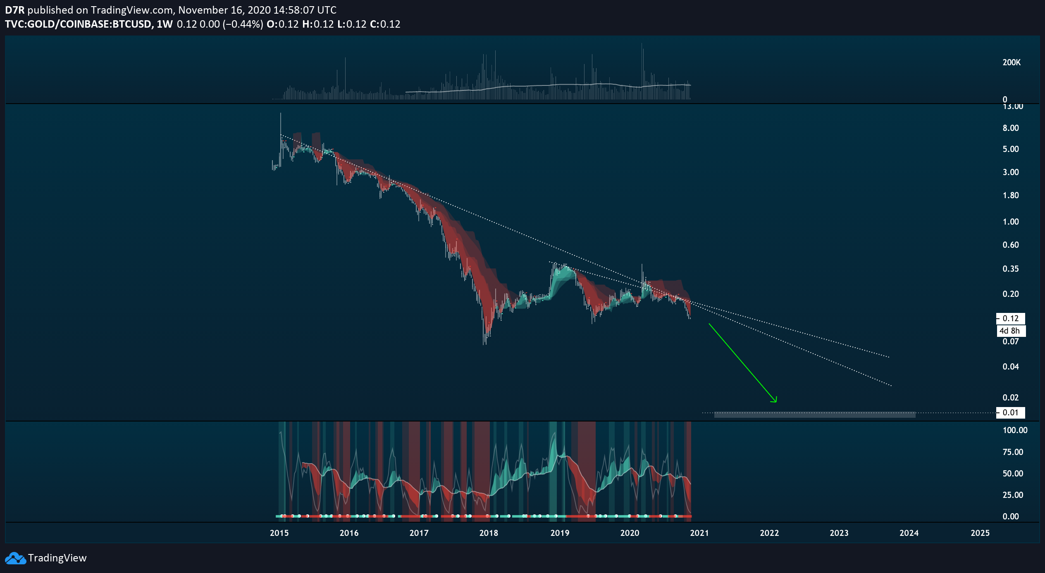Click the 75.00 oscillator scale label
Screen dimensions: 1045x573
[1013, 452]
